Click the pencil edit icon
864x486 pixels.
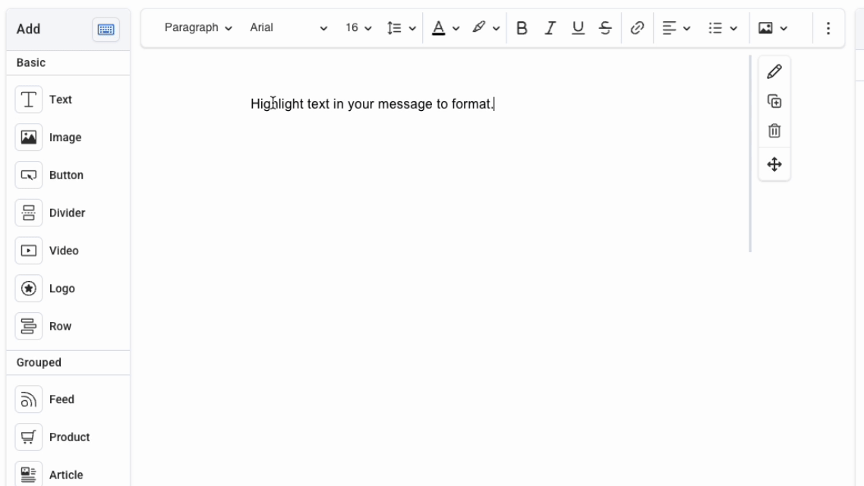(774, 72)
